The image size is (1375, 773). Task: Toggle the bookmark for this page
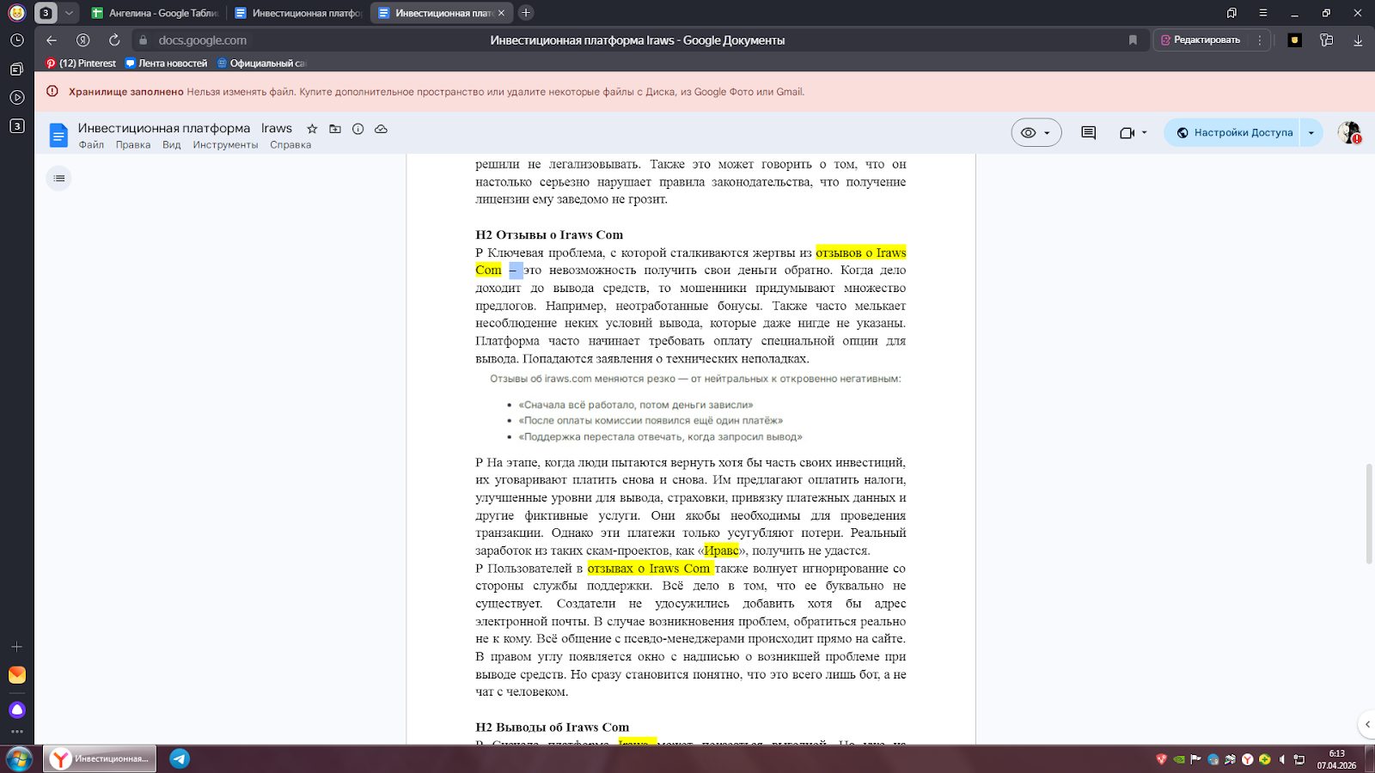[x=1133, y=40]
